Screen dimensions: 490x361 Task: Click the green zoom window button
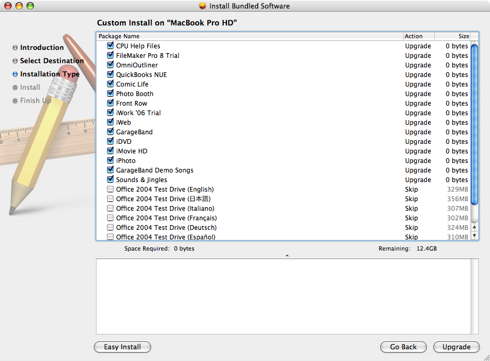30,6
